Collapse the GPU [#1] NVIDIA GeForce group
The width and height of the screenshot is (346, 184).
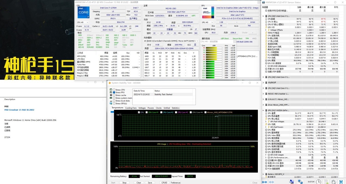(x=263, y=110)
